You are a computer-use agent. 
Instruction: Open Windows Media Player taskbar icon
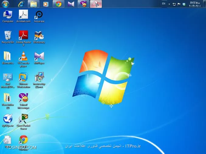[x=46, y=4]
